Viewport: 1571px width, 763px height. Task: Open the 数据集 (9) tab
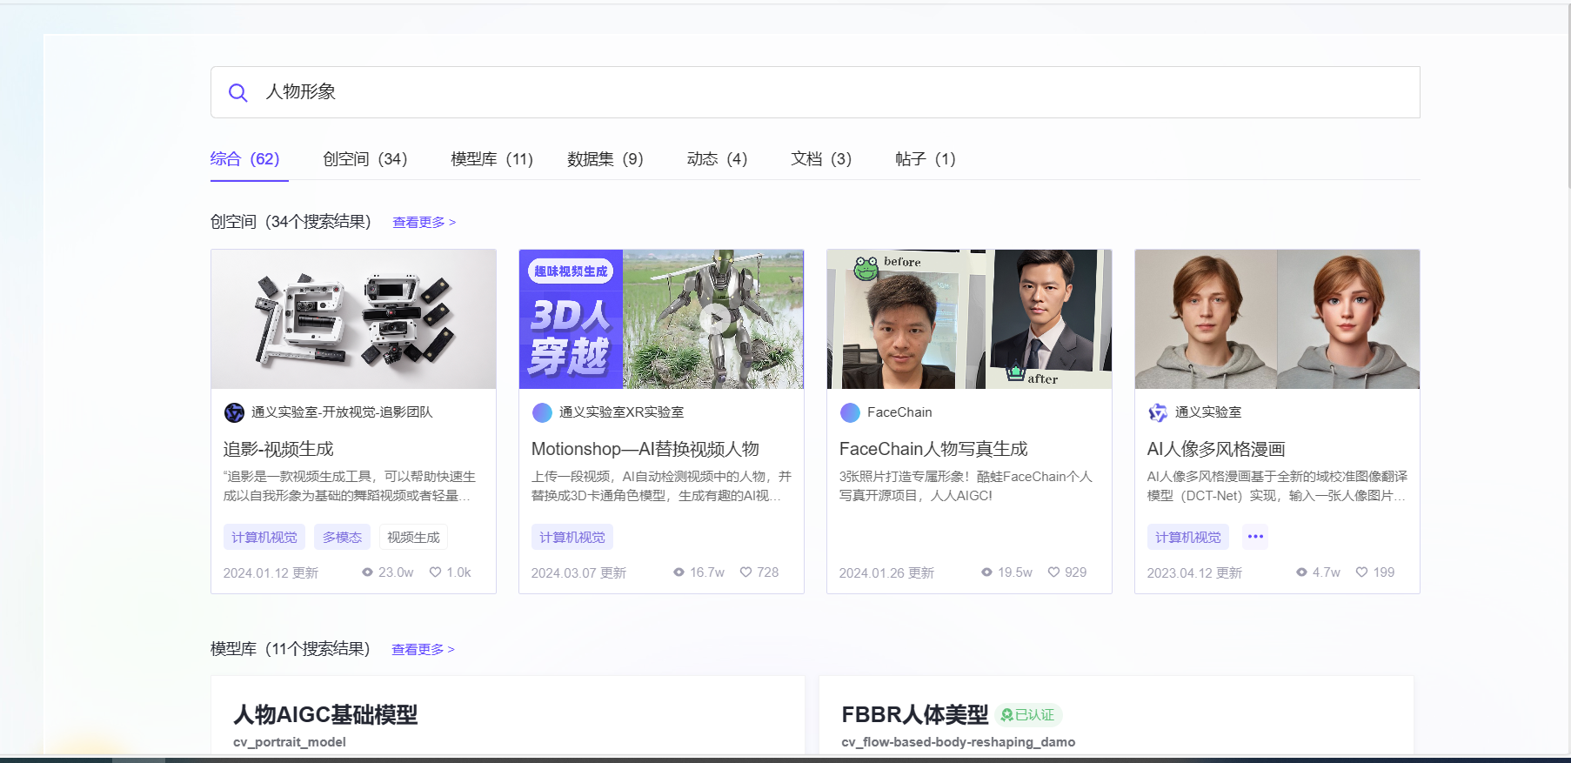pos(605,159)
